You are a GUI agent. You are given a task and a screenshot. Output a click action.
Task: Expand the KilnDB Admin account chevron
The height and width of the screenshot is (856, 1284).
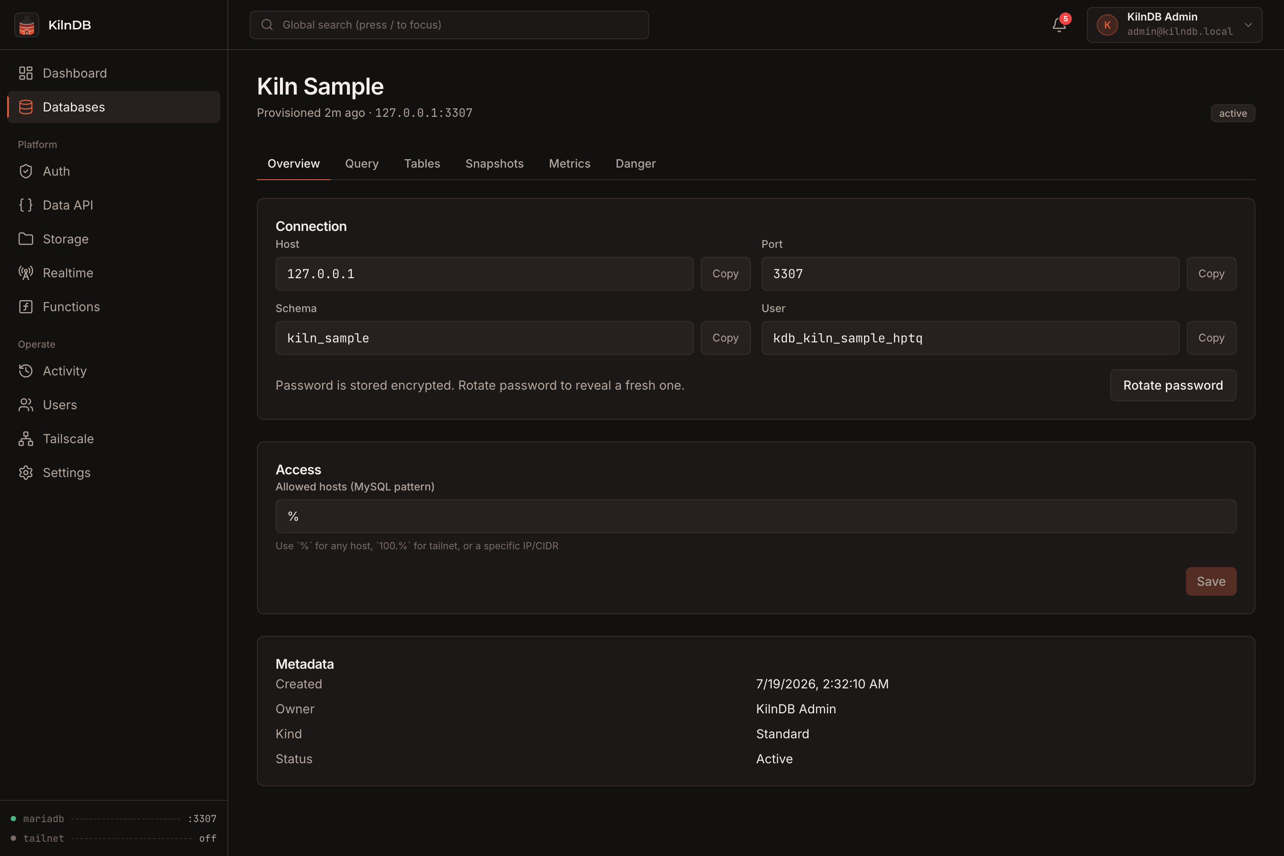(x=1248, y=25)
